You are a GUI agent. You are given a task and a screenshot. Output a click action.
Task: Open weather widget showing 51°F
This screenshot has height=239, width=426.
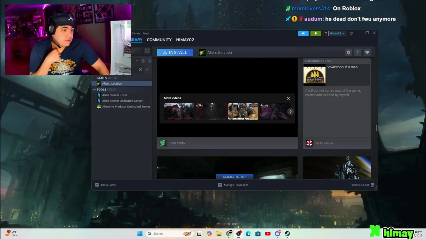[11, 233]
